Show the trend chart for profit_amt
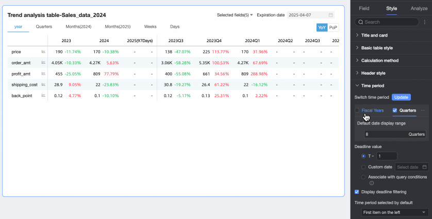The image size is (432, 219). [44, 74]
